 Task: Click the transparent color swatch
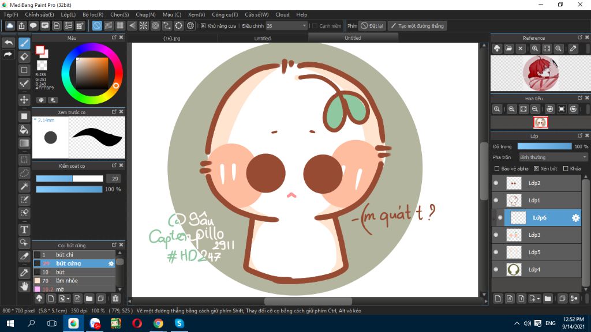tap(42, 65)
